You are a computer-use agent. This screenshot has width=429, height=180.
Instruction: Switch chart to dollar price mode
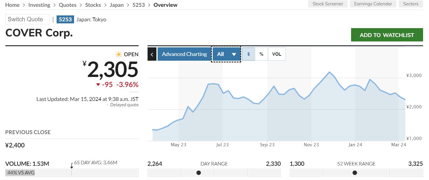click(249, 54)
